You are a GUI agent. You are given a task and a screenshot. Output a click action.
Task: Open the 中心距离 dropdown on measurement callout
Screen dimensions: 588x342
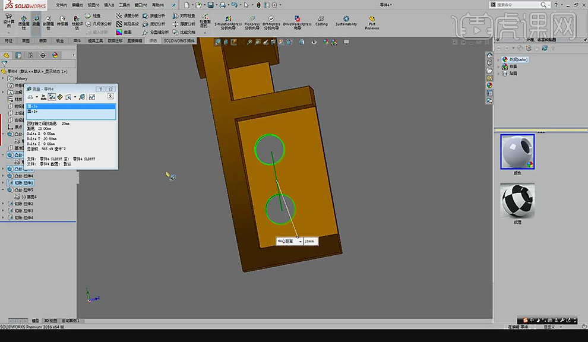pyautogui.click(x=301, y=242)
